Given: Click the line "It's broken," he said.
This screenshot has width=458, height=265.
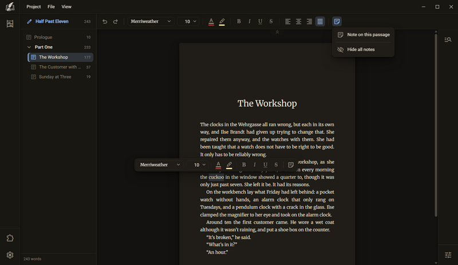Looking at the screenshot, I should [x=228, y=238].
